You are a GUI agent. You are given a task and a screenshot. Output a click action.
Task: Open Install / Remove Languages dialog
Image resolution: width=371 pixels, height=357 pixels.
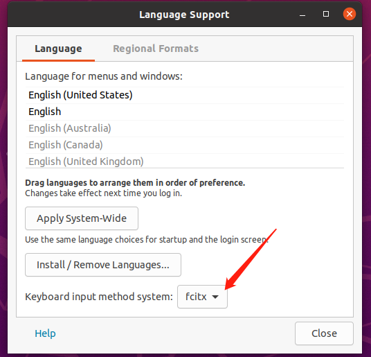point(103,265)
